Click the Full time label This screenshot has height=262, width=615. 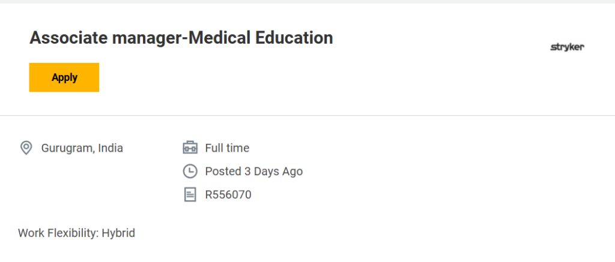click(227, 147)
